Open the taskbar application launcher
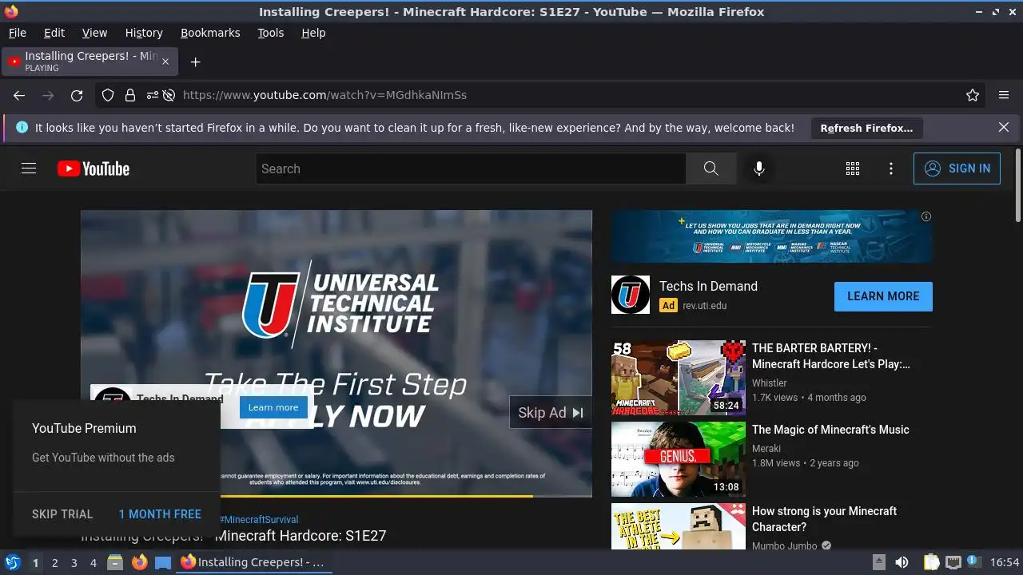 12,562
